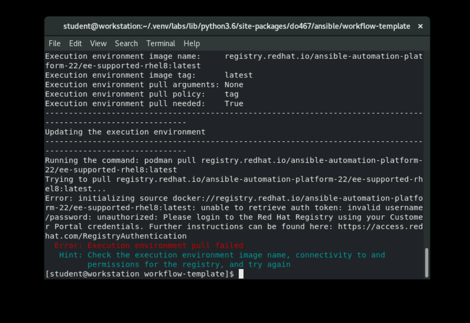The height and width of the screenshot is (323, 470).
Task: Click the 'Running the command: podman pull' line
Action: 234,160
